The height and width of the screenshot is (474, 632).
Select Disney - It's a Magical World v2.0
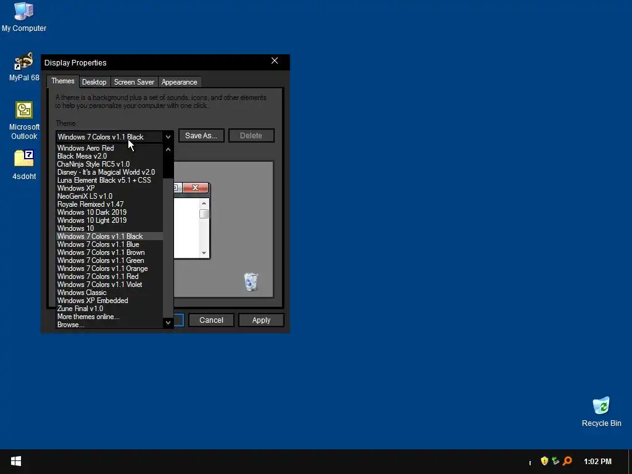pyautogui.click(x=109, y=172)
